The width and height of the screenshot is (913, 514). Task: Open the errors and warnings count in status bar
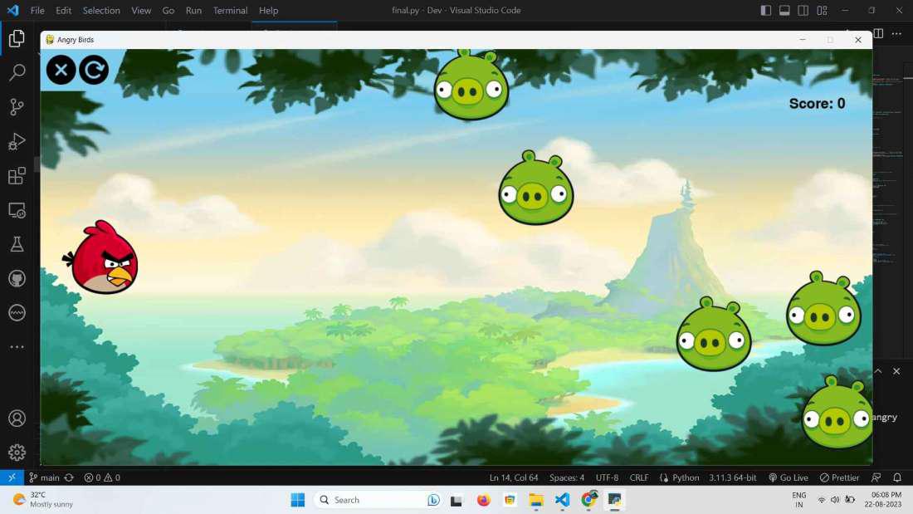coord(102,477)
